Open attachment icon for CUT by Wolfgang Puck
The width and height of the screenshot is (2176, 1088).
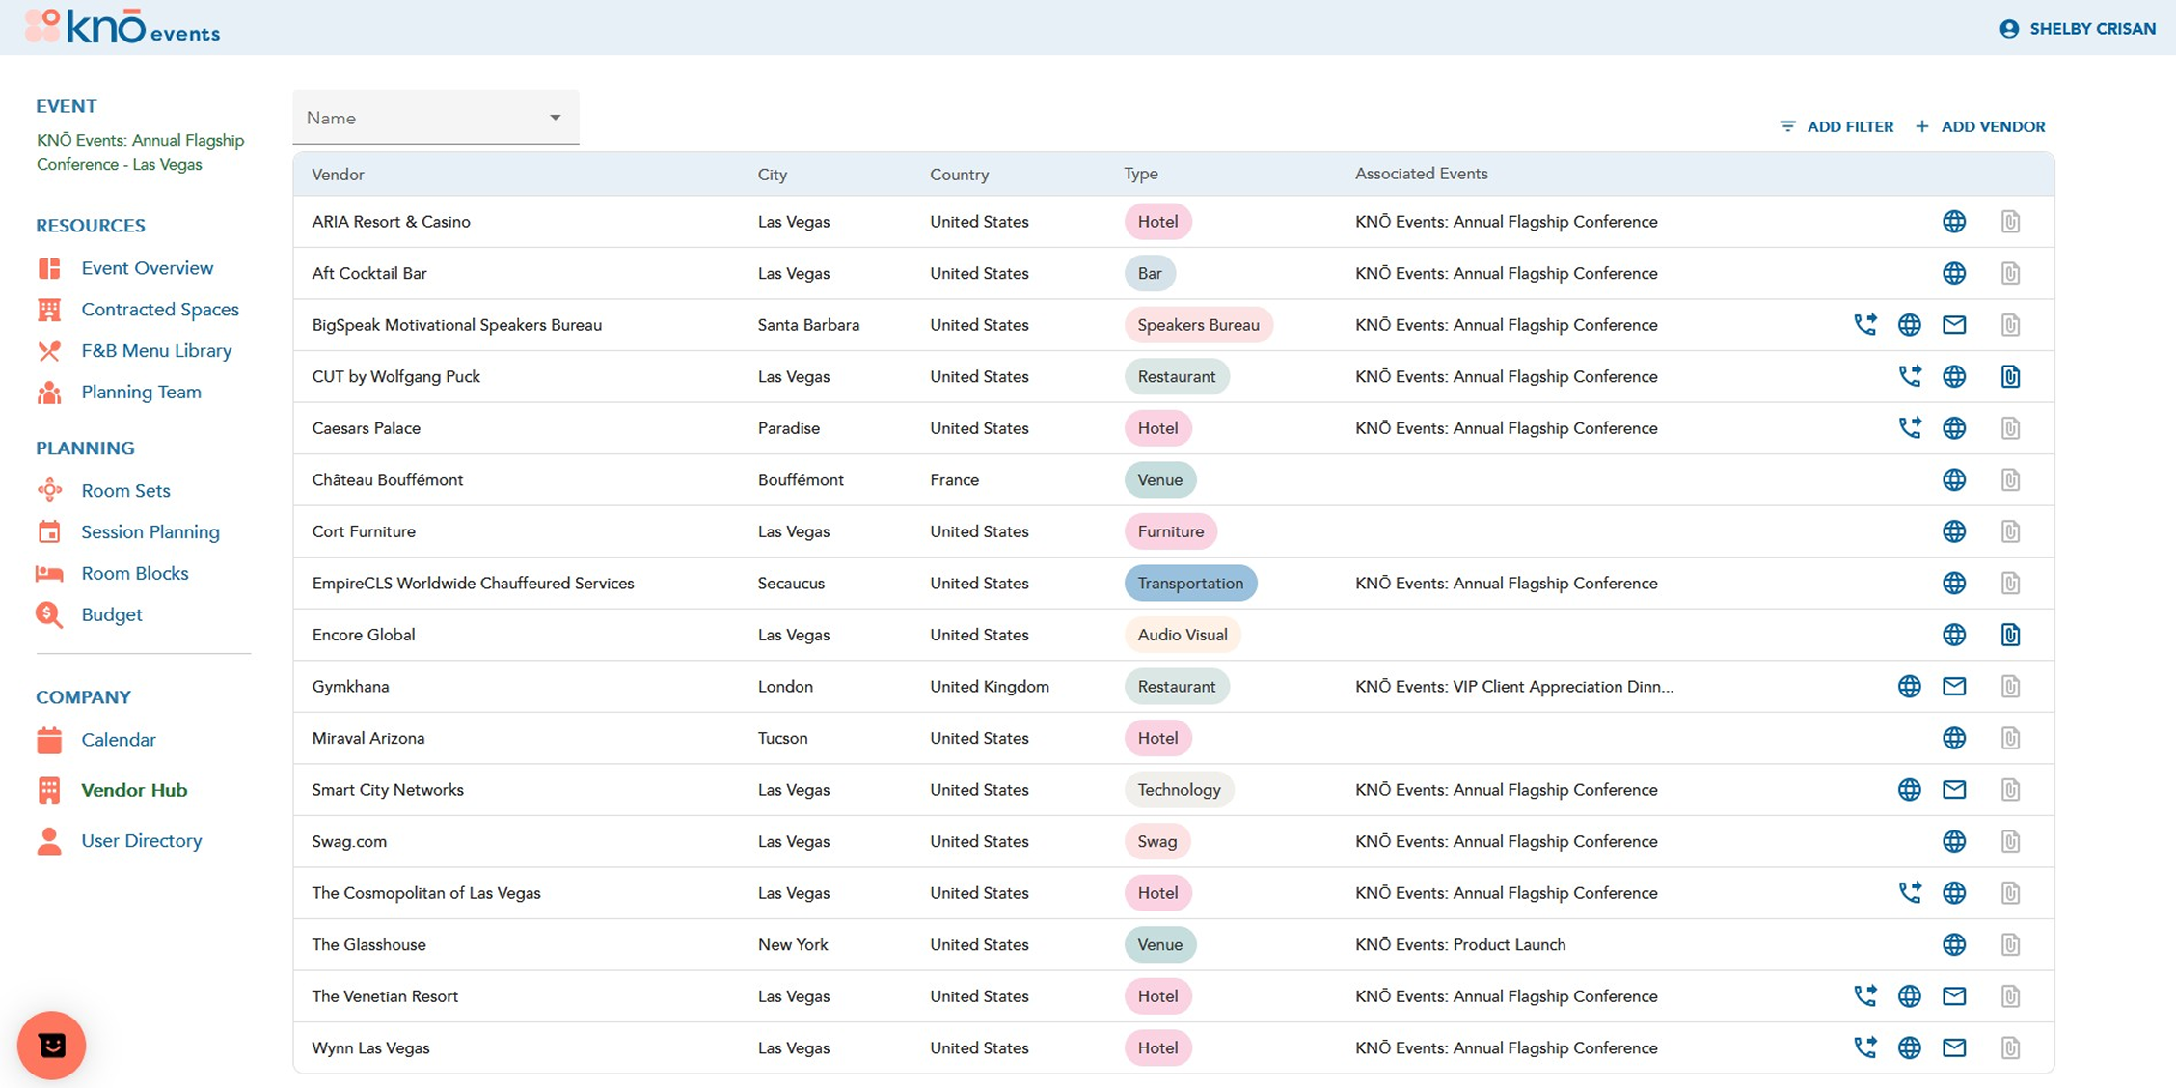tap(2009, 376)
